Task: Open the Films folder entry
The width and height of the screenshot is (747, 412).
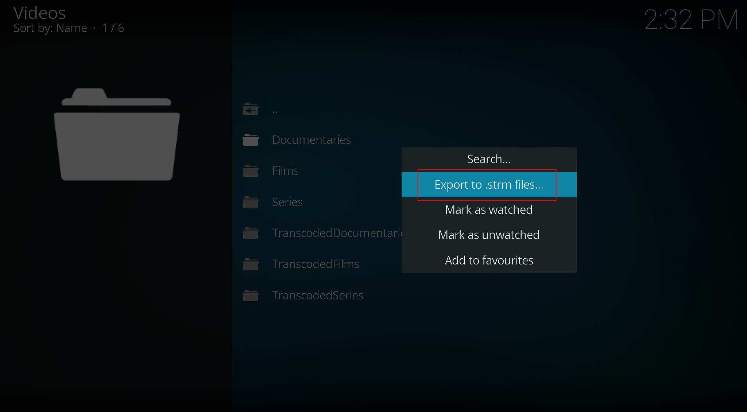Action: point(285,171)
